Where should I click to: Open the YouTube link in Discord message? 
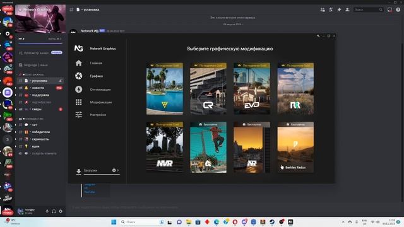click(90, 192)
